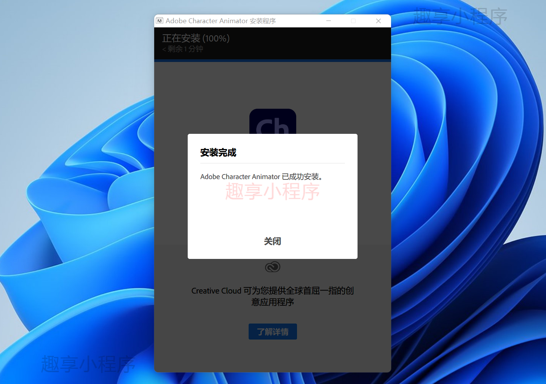Close the Adobe Character Animator installer window
546x384 pixels.
pyautogui.click(x=378, y=21)
